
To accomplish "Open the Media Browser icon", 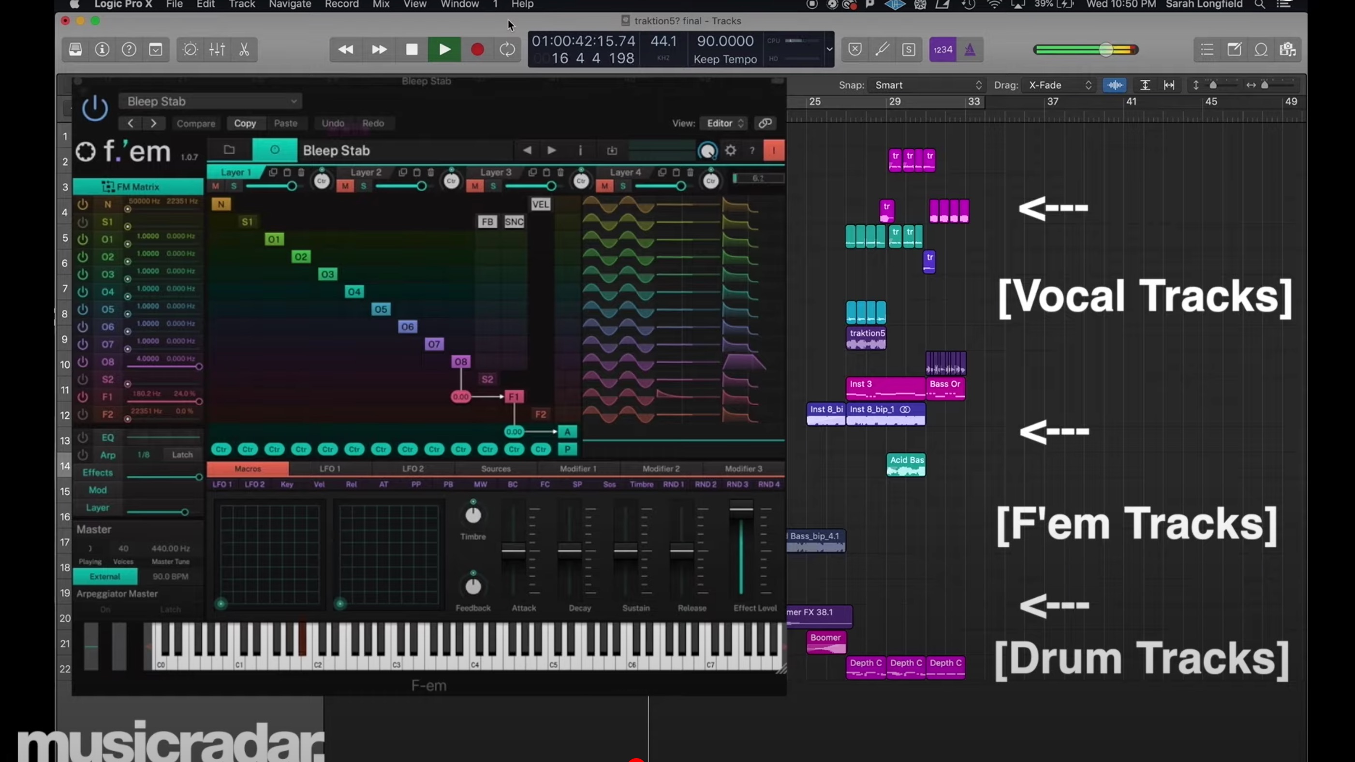I will [1288, 49].
